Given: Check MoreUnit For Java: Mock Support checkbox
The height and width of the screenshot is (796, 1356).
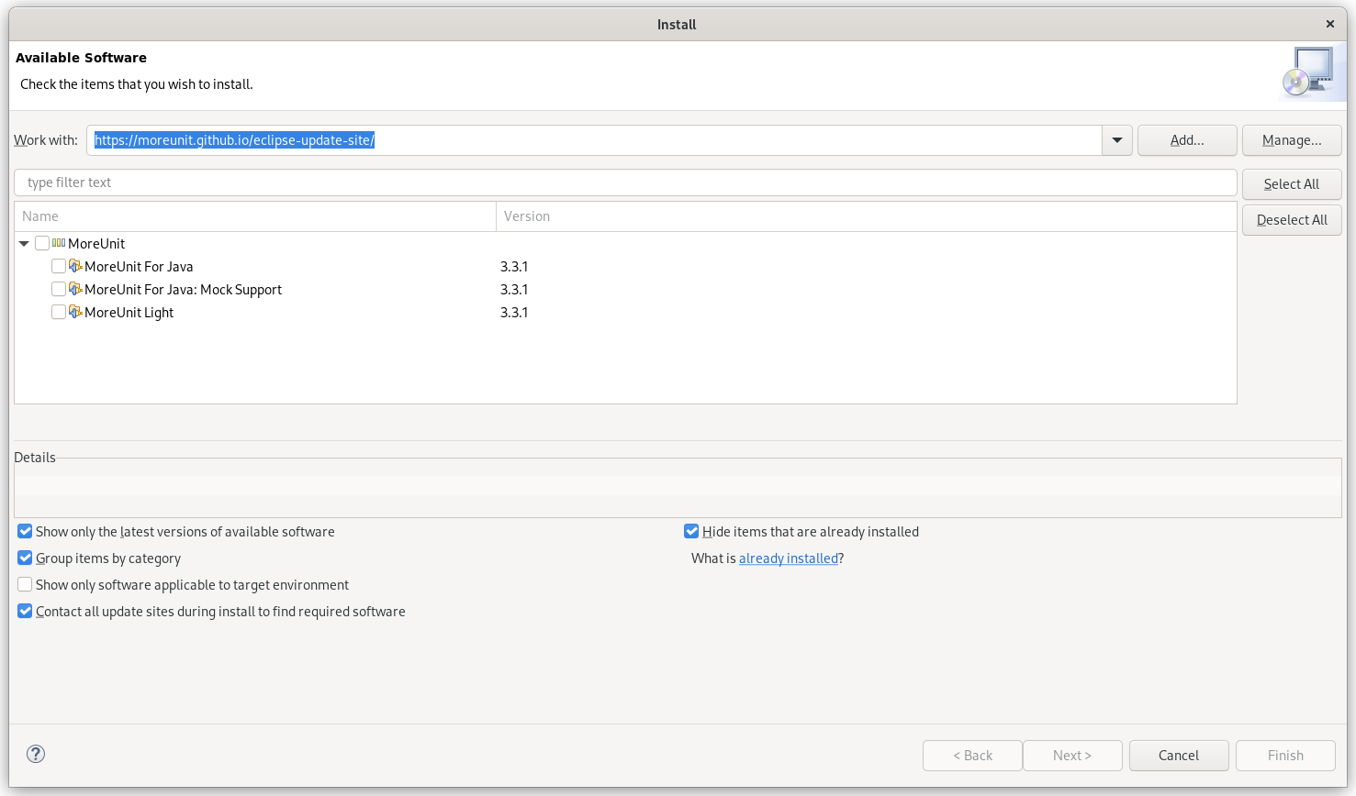Looking at the screenshot, I should point(59,289).
